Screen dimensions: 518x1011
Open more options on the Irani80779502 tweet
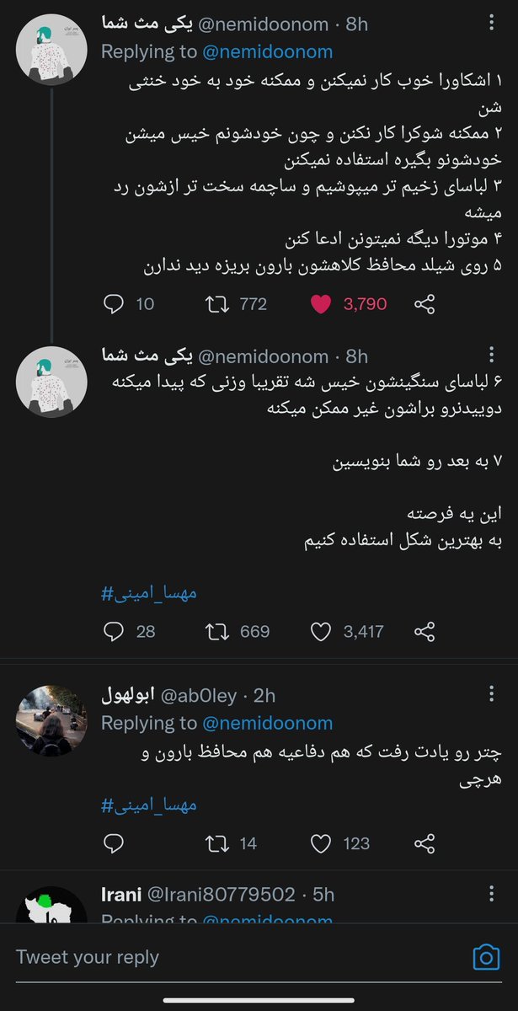pyautogui.click(x=492, y=894)
